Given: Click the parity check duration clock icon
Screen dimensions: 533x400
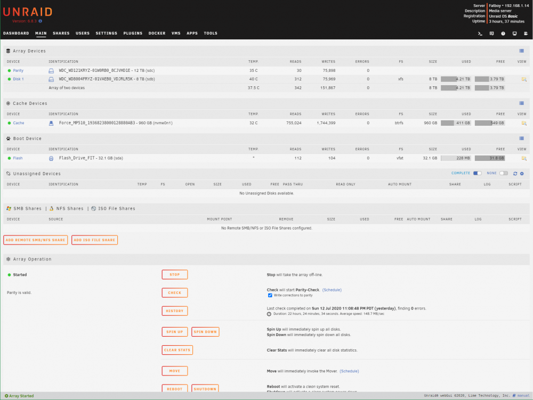Looking at the screenshot, I should pos(269,314).
